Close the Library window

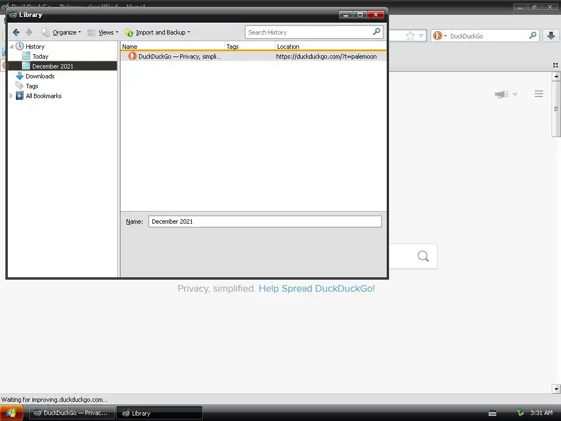tap(376, 15)
